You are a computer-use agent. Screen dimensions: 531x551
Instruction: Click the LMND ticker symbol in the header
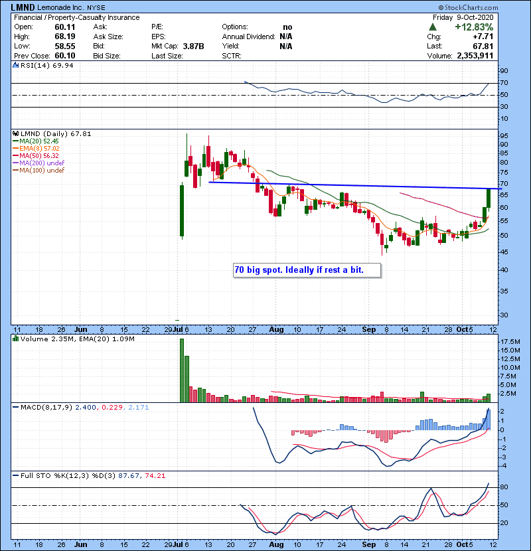click(x=23, y=7)
